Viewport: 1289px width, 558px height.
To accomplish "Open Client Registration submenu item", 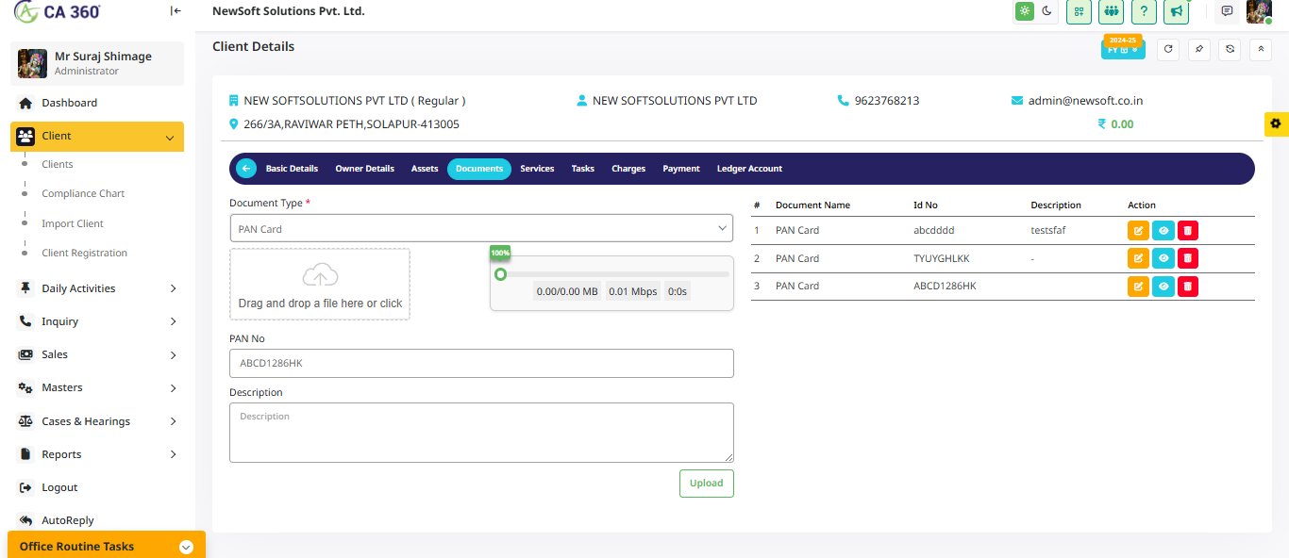I will coord(84,253).
